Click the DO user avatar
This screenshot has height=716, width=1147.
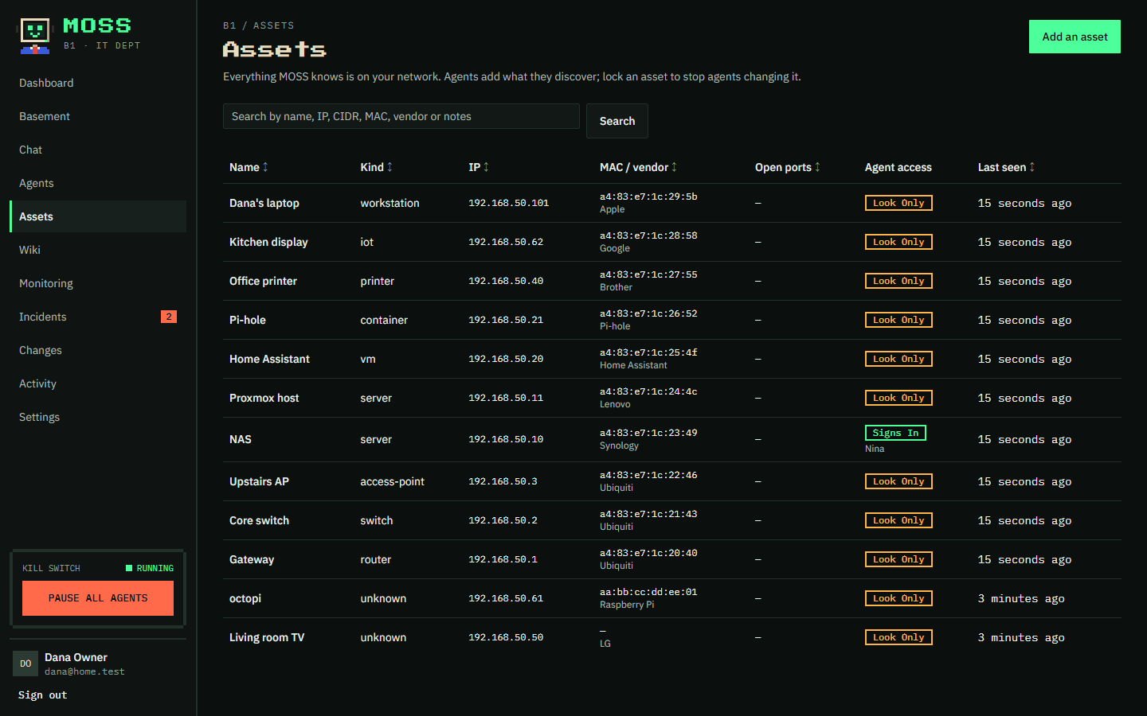click(x=25, y=663)
